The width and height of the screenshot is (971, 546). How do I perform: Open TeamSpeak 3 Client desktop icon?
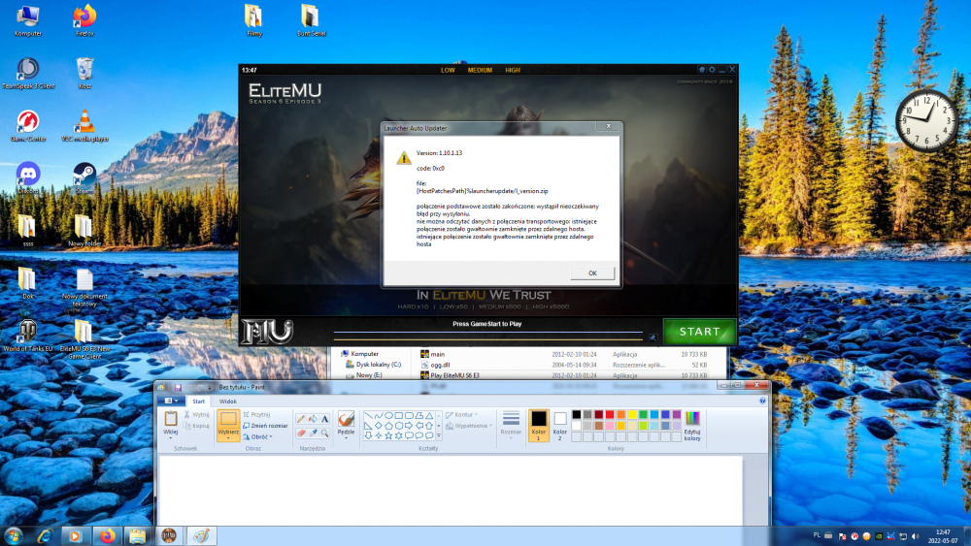click(x=28, y=73)
